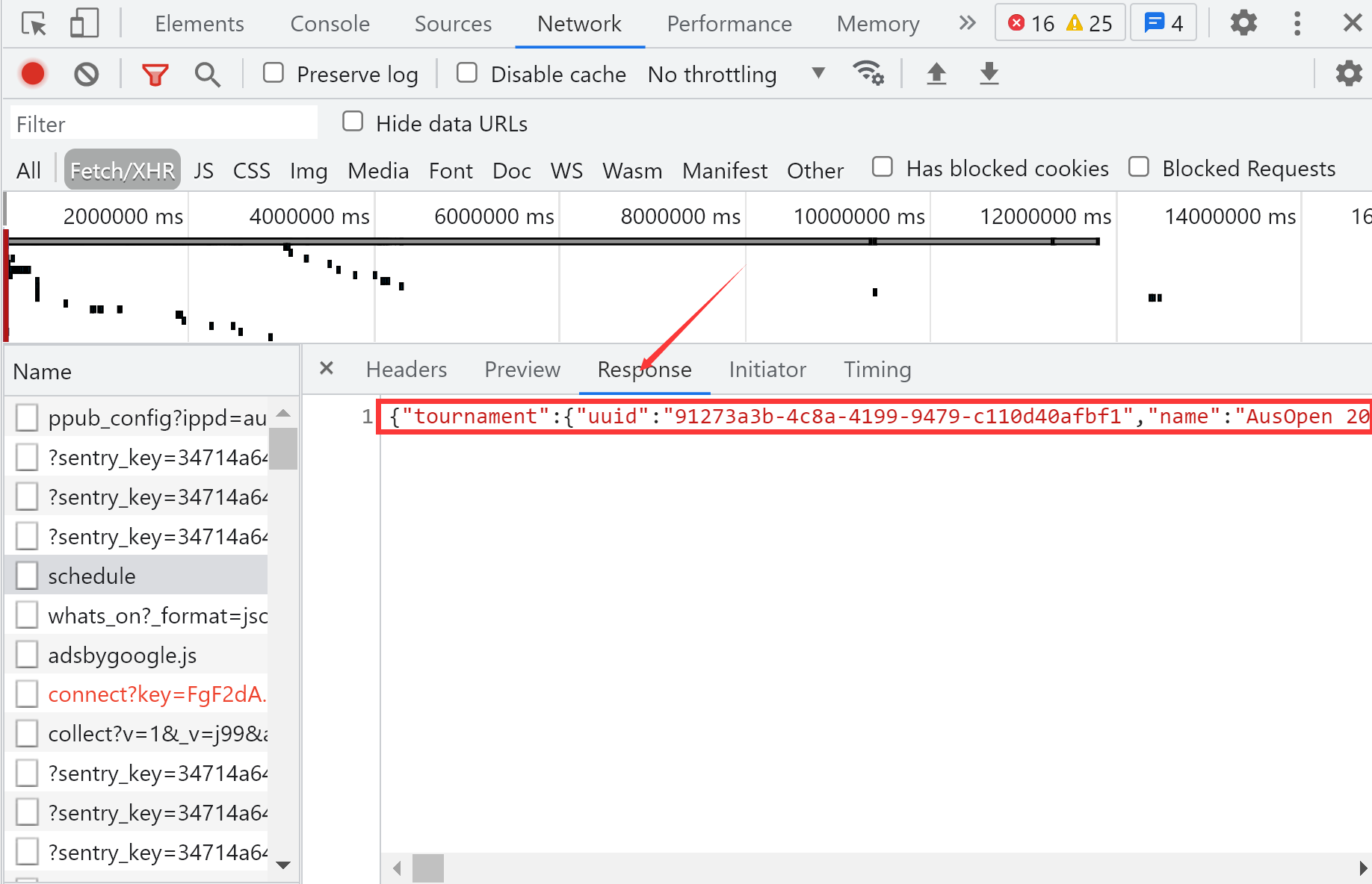Image resolution: width=1372 pixels, height=884 pixels.
Task: Switch to the Memory tab
Action: (x=878, y=24)
